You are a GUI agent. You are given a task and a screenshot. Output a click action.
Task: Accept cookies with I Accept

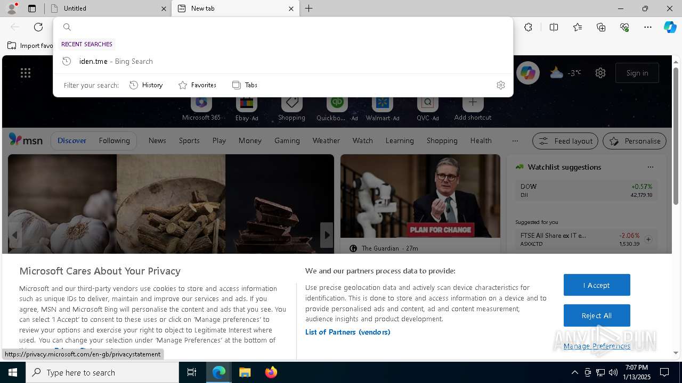(x=597, y=285)
